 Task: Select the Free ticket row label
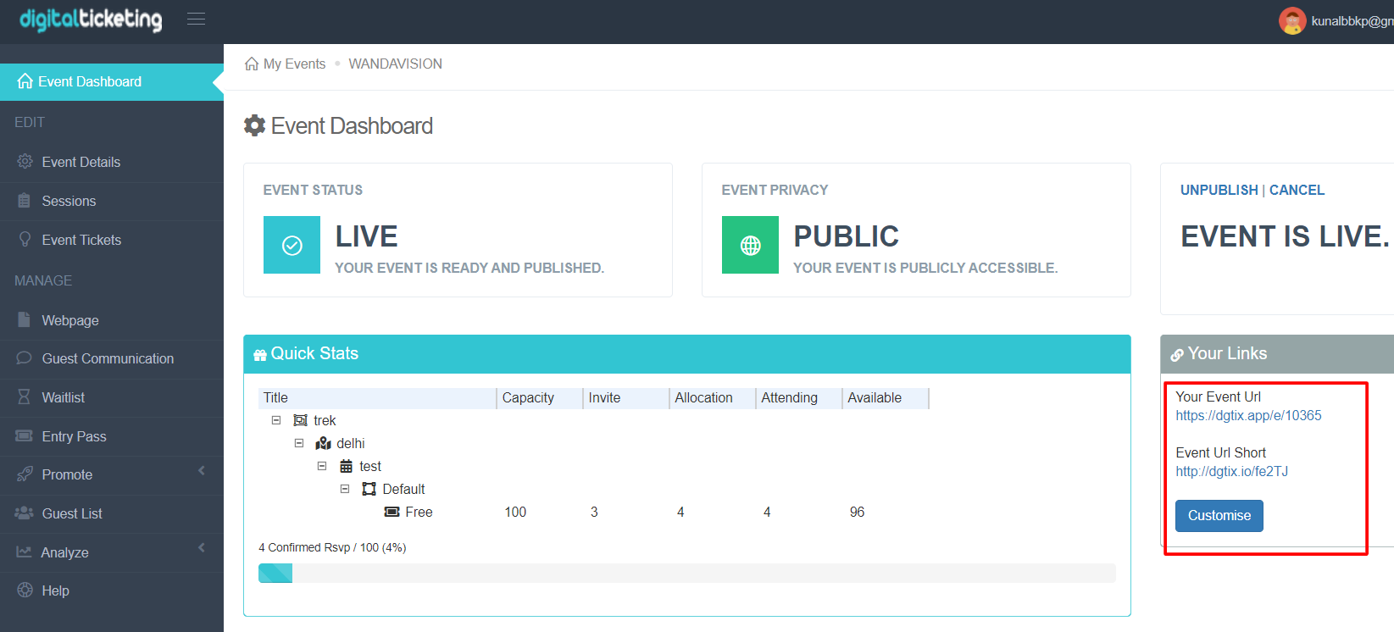click(419, 512)
